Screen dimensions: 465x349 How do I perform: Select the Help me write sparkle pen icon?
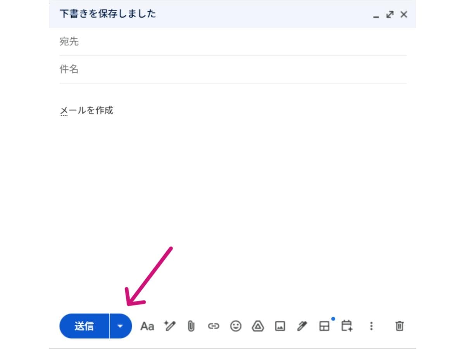tap(169, 326)
